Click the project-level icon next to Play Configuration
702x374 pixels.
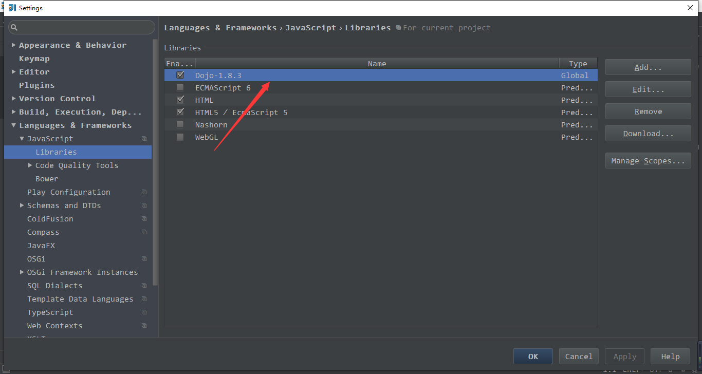pos(144,192)
